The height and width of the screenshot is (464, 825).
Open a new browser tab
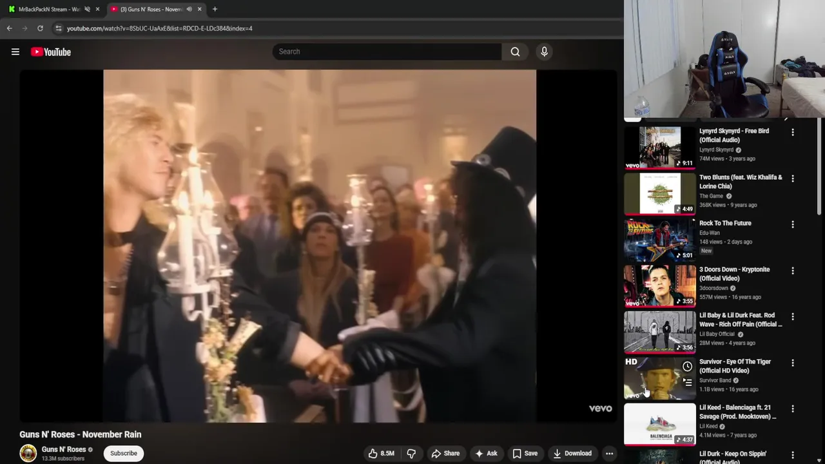pyautogui.click(x=215, y=9)
